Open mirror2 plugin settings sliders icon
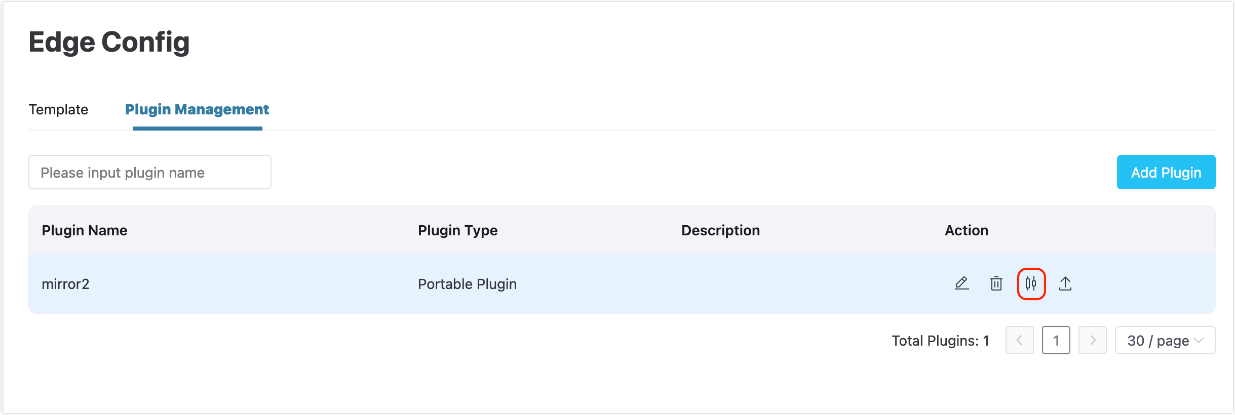1235x415 pixels. point(1031,283)
